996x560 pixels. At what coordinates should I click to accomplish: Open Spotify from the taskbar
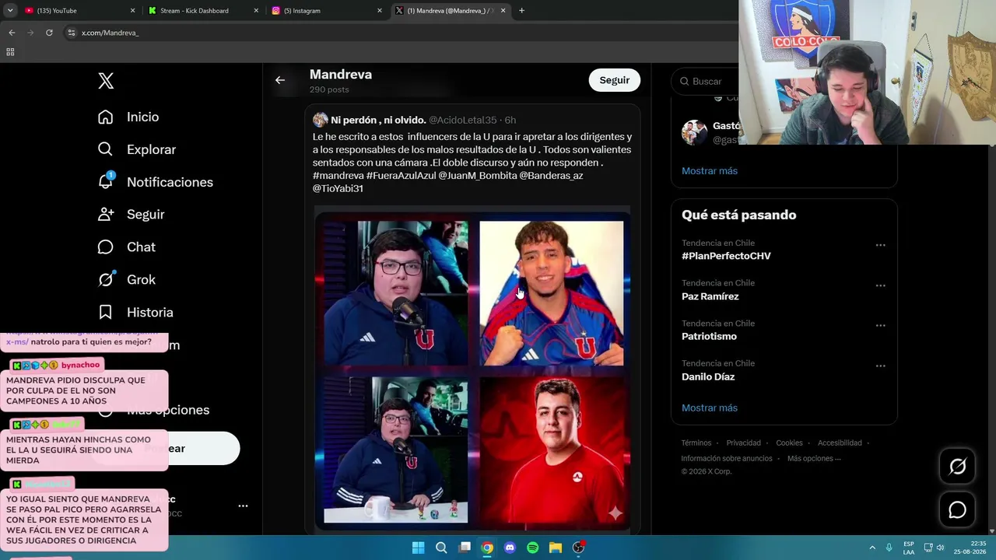click(x=532, y=548)
